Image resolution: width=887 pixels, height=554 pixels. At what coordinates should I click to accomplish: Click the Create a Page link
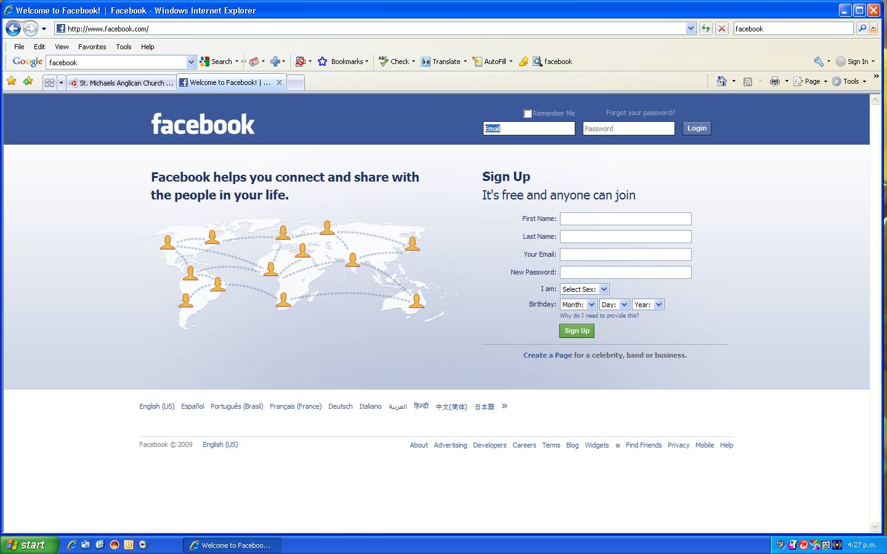coord(548,355)
